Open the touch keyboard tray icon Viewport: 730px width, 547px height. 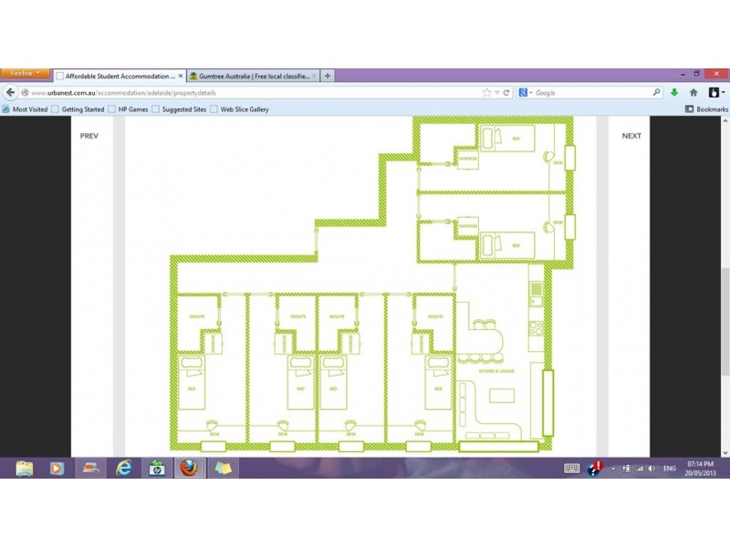(572, 469)
